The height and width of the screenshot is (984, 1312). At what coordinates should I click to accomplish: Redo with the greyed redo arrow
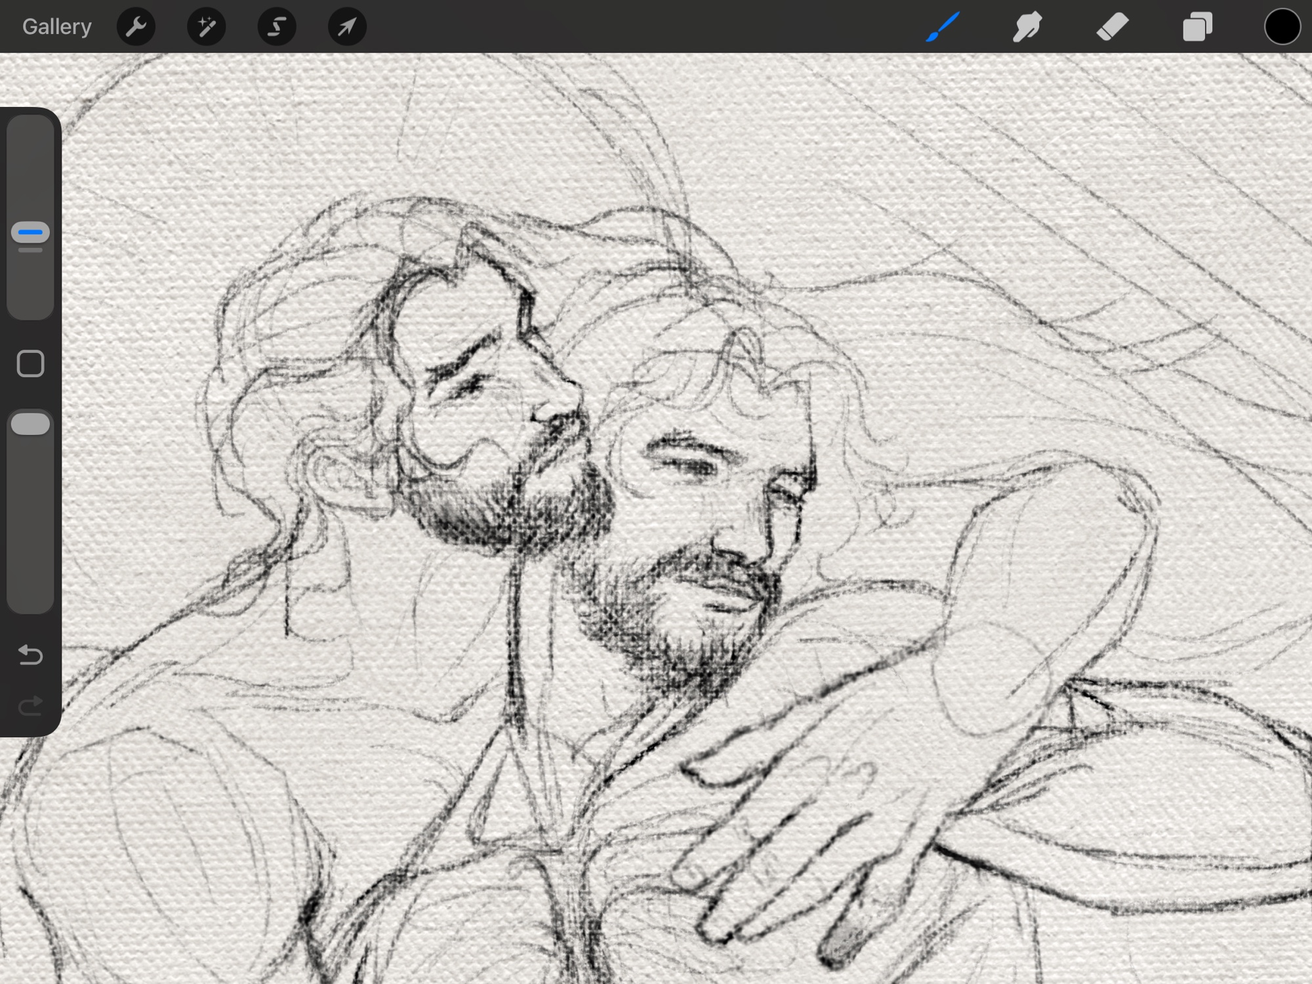[30, 706]
